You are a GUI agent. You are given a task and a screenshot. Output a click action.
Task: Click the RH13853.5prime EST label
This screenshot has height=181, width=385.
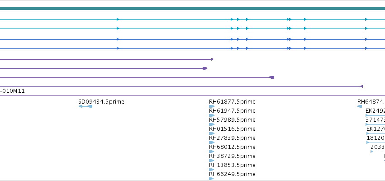(232, 165)
